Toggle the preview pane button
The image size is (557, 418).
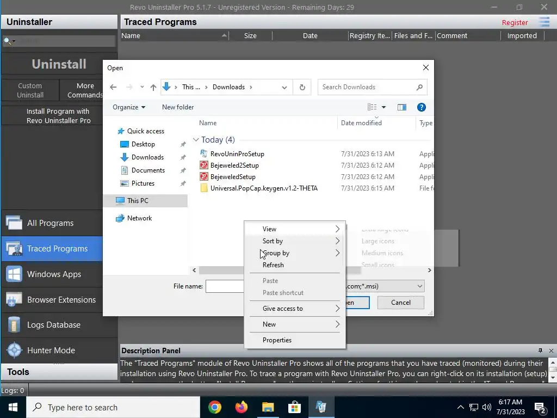tap(402, 107)
